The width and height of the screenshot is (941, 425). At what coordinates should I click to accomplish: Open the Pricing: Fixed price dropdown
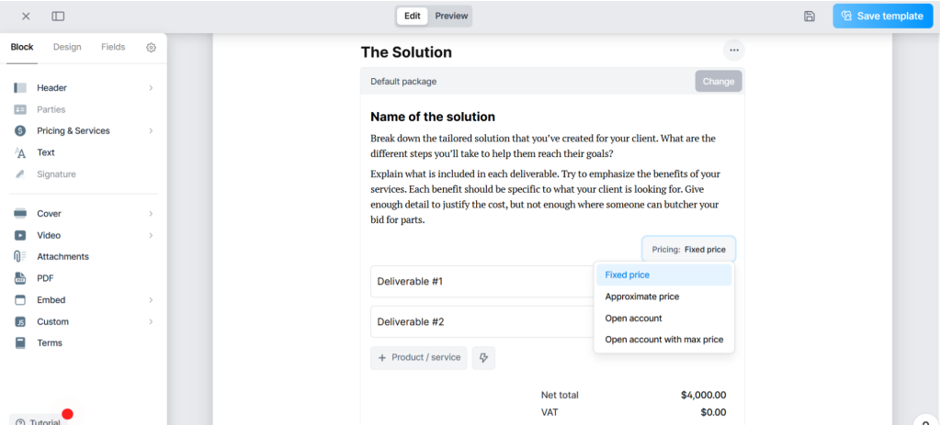(x=688, y=250)
